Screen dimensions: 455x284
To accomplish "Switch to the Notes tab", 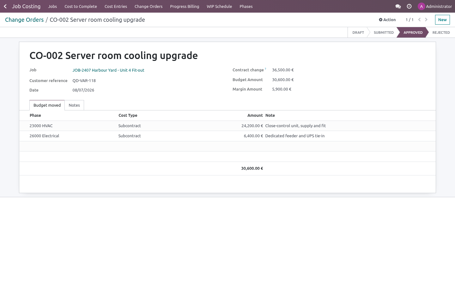I will tap(74, 105).
